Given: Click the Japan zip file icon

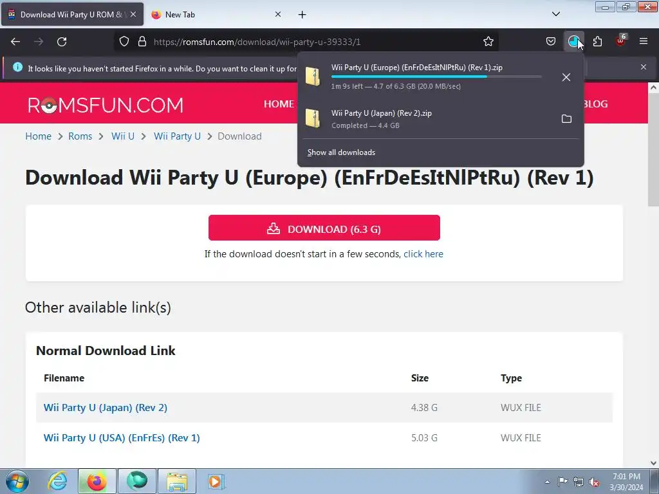Looking at the screenshot, I should click(x=313, y=118).
